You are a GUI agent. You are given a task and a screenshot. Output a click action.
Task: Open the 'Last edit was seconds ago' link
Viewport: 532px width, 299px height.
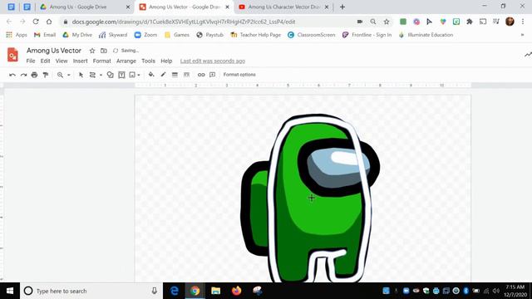click(213, 61)
